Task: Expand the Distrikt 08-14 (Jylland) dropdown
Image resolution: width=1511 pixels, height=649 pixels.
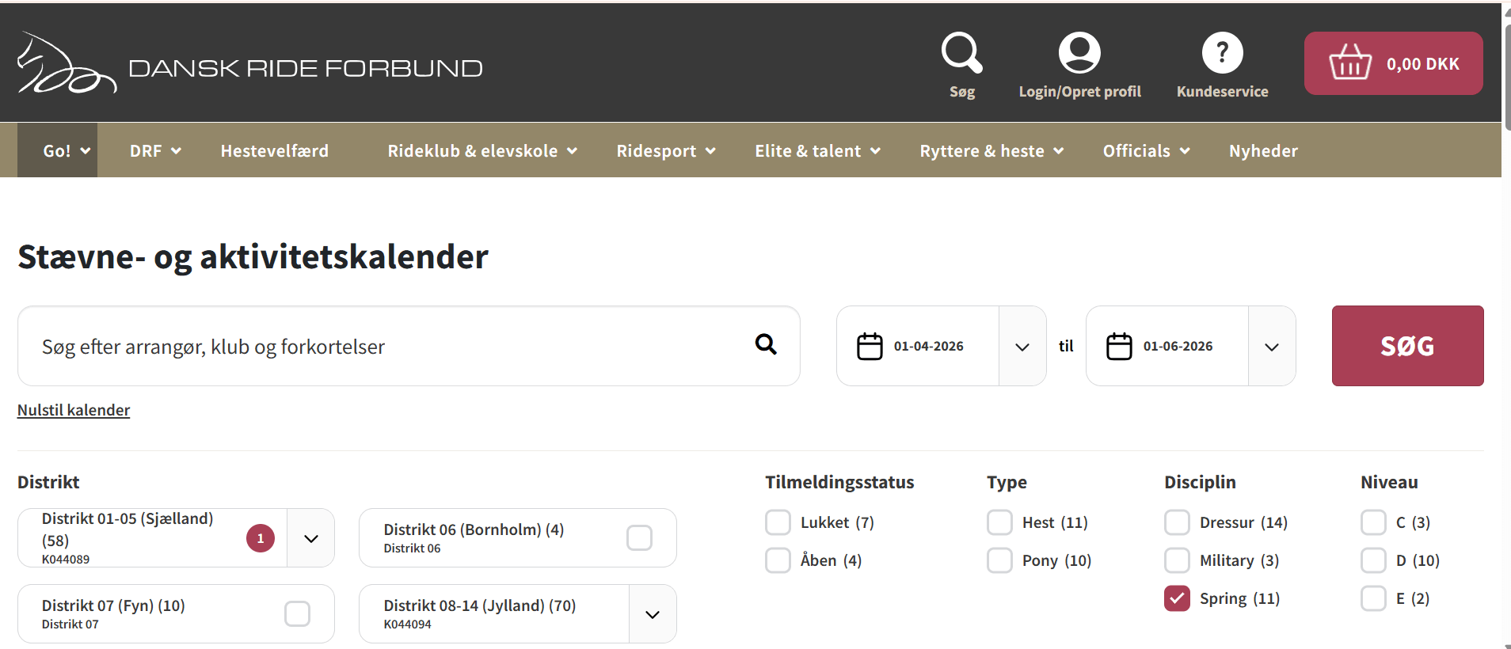Action: coord(653,614)
